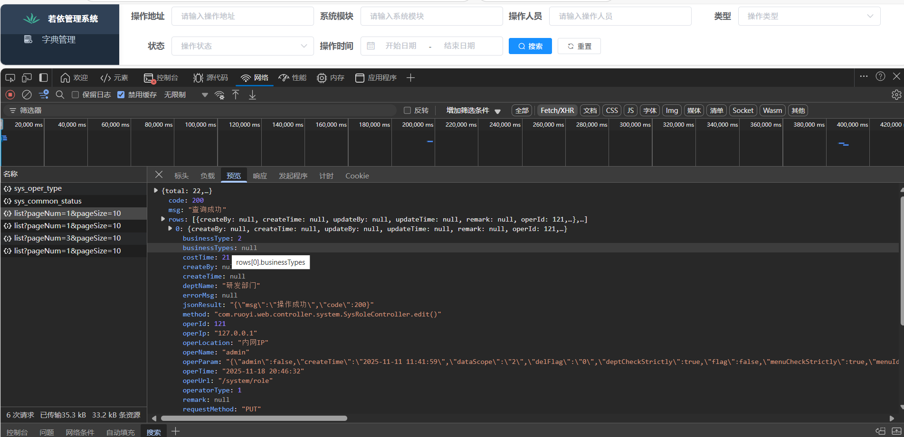The image size is (904, 437).
Task: Stop recording network log red button
Action: click(x=10, y=94)
